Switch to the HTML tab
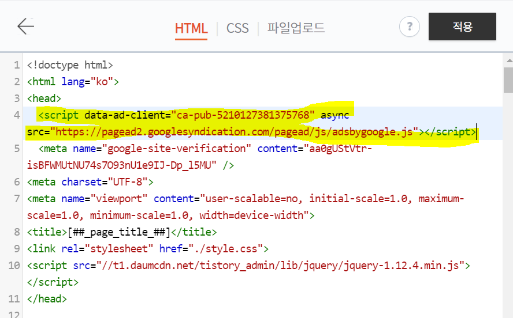The height and width of the screenshot is (318, 513). point(191,28)
